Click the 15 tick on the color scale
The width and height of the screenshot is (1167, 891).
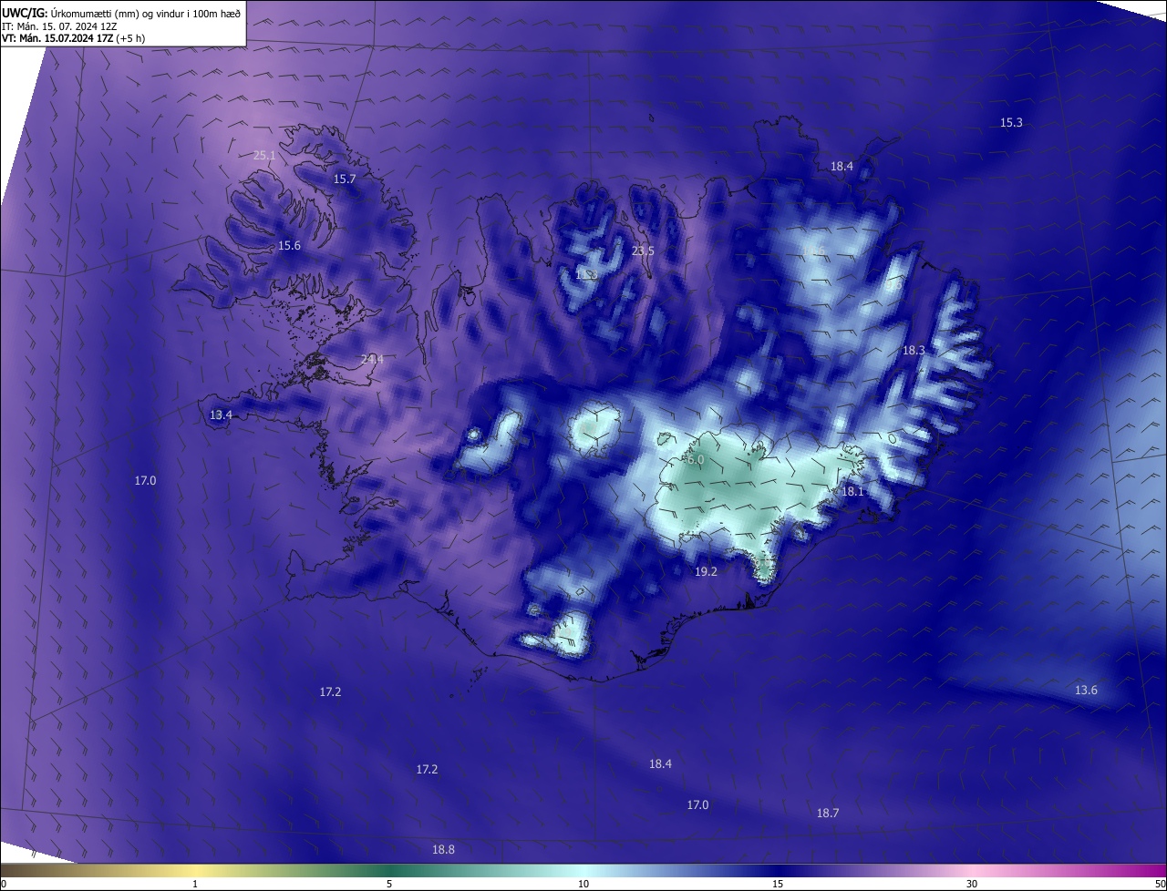[778, 884]
